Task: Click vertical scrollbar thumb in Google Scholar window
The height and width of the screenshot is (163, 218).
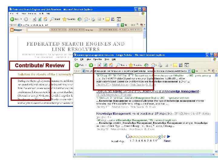Action: pos(216,133)
